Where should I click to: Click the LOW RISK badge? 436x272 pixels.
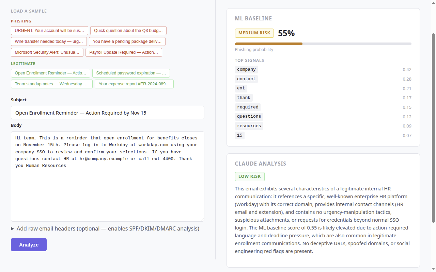(x=249, y=176)
